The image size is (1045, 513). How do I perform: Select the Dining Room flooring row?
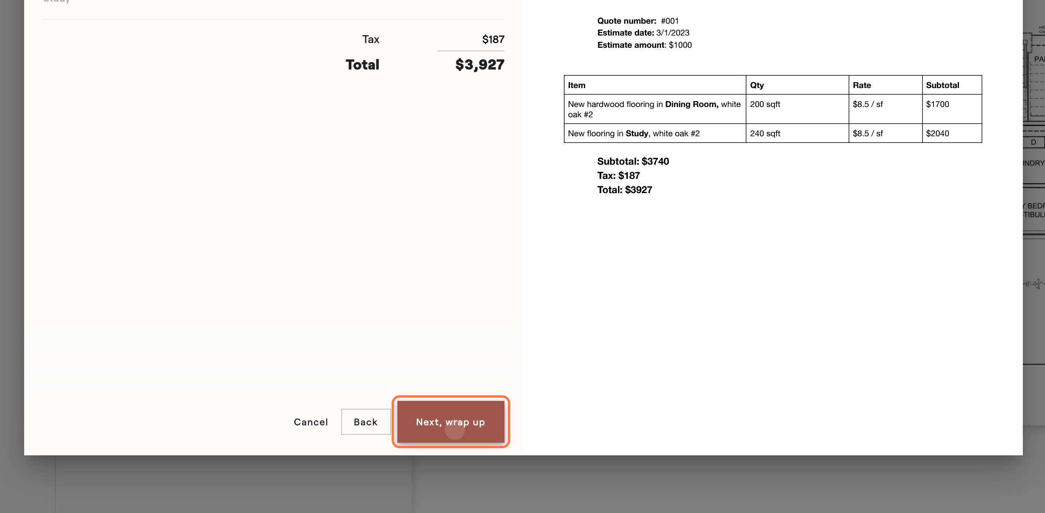point(773,109)
